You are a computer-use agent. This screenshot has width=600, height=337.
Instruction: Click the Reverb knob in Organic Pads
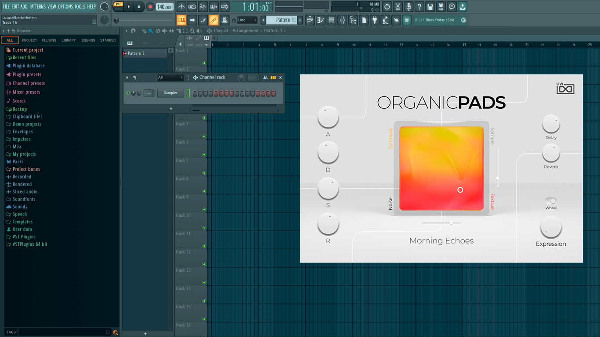coord(551,153)
